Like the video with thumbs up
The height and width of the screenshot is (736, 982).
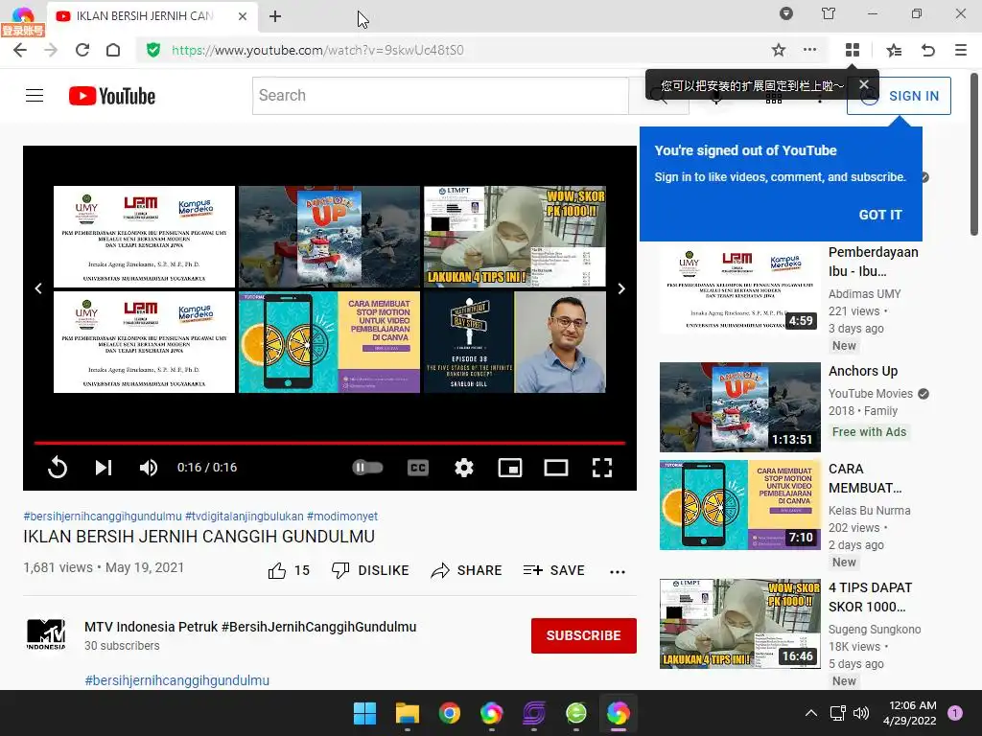tap(289, 570)
